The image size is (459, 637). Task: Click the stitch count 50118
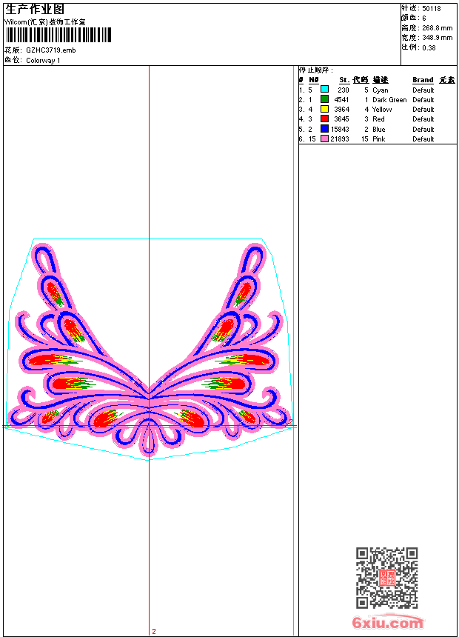click(432, 9)
